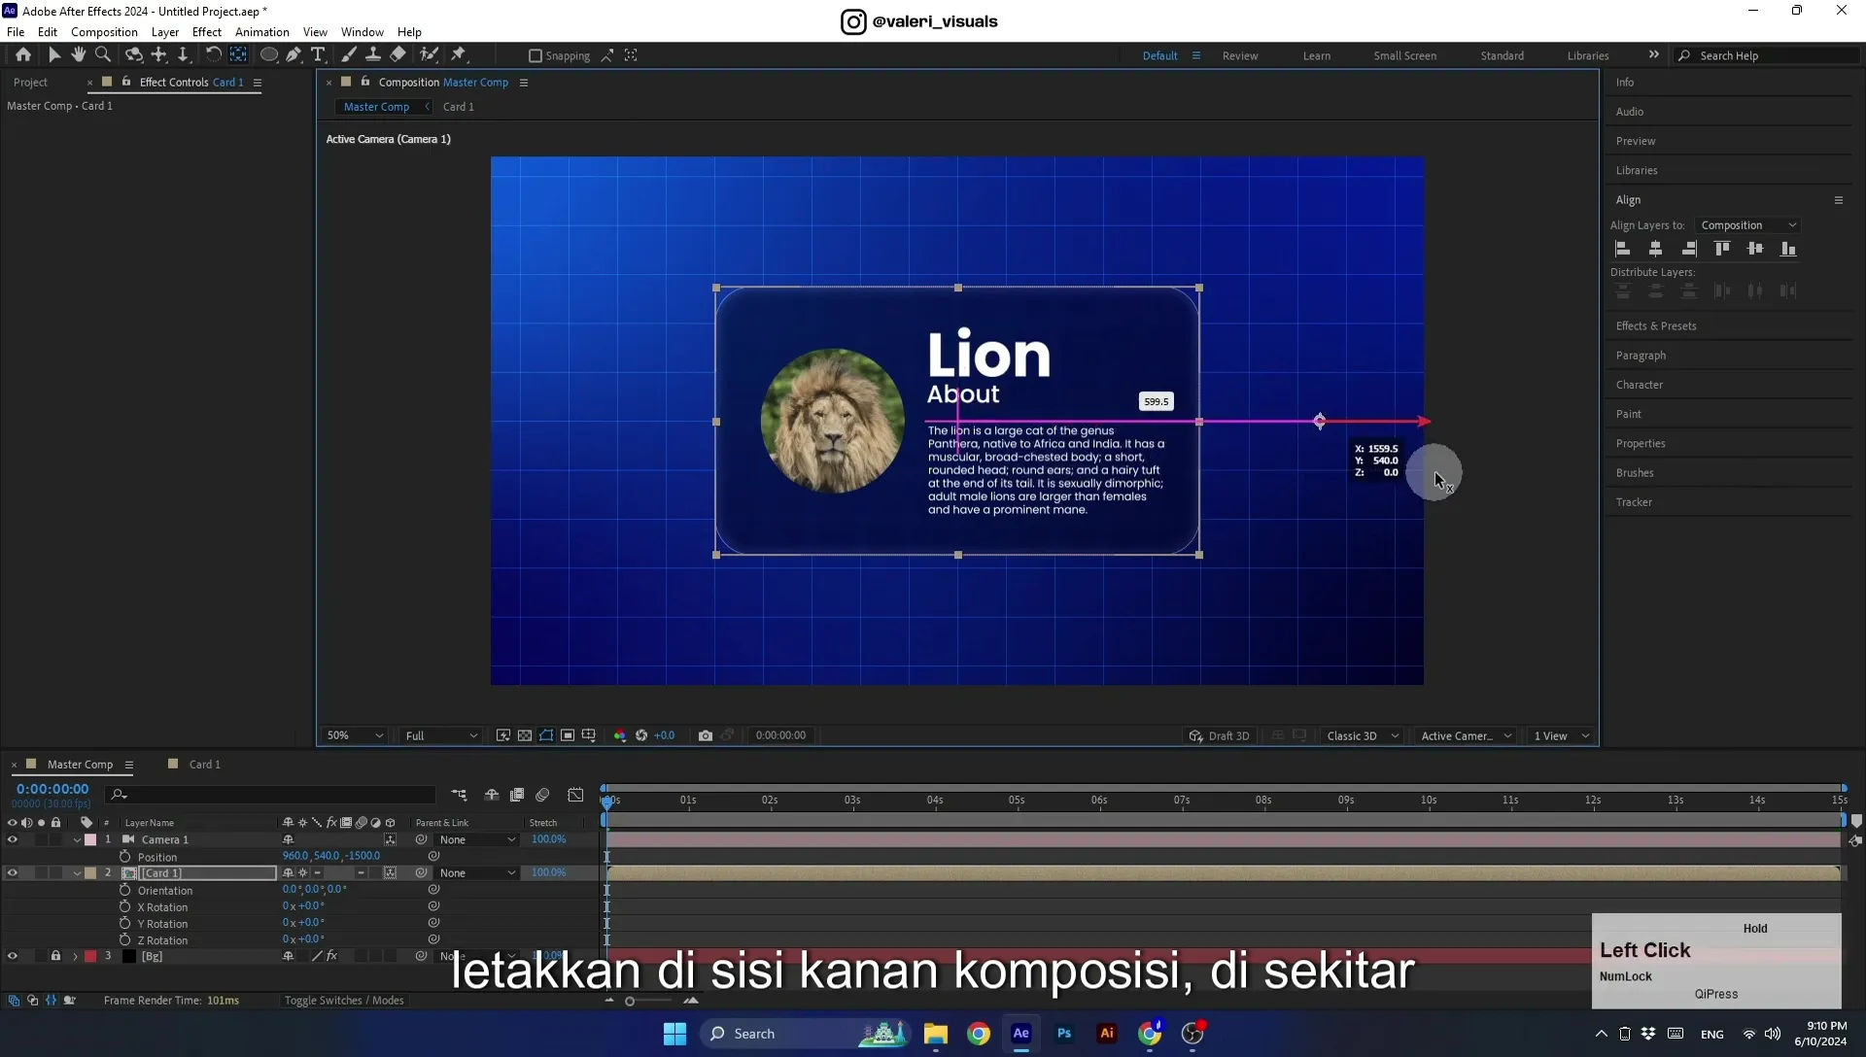
Task: Hide the Camera 1 layer
Action: coord(13,840)
